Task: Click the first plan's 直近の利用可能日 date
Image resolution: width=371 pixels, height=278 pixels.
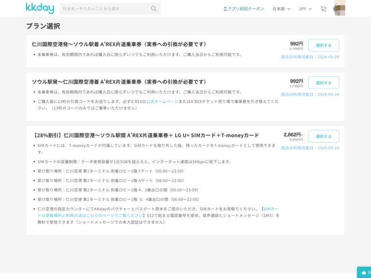Action: [x=310, y=57]
